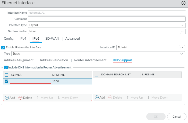Click the Cancel button
Image resolution: width=188 pixels, height=123 pixels.
(177, 117)
